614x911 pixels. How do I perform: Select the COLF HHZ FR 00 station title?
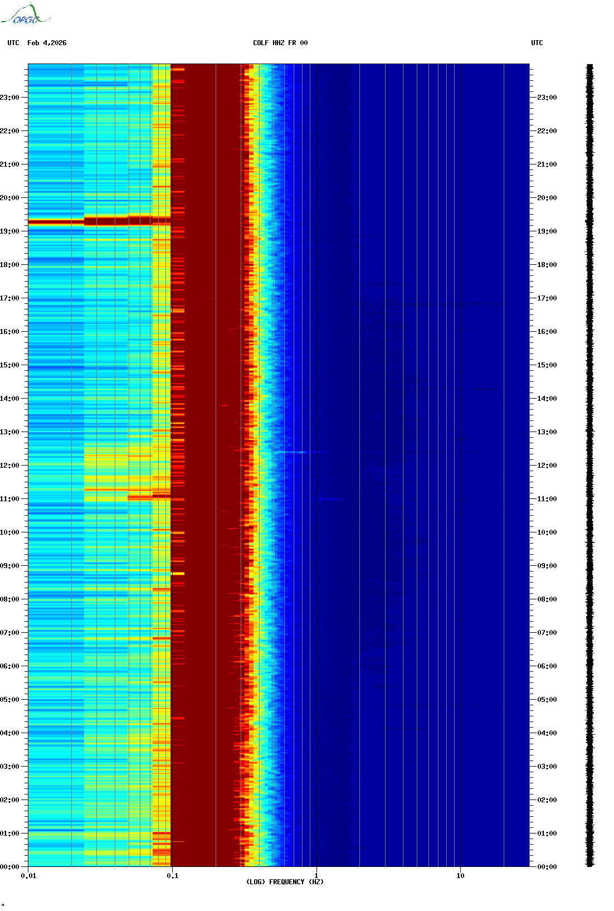280,43
